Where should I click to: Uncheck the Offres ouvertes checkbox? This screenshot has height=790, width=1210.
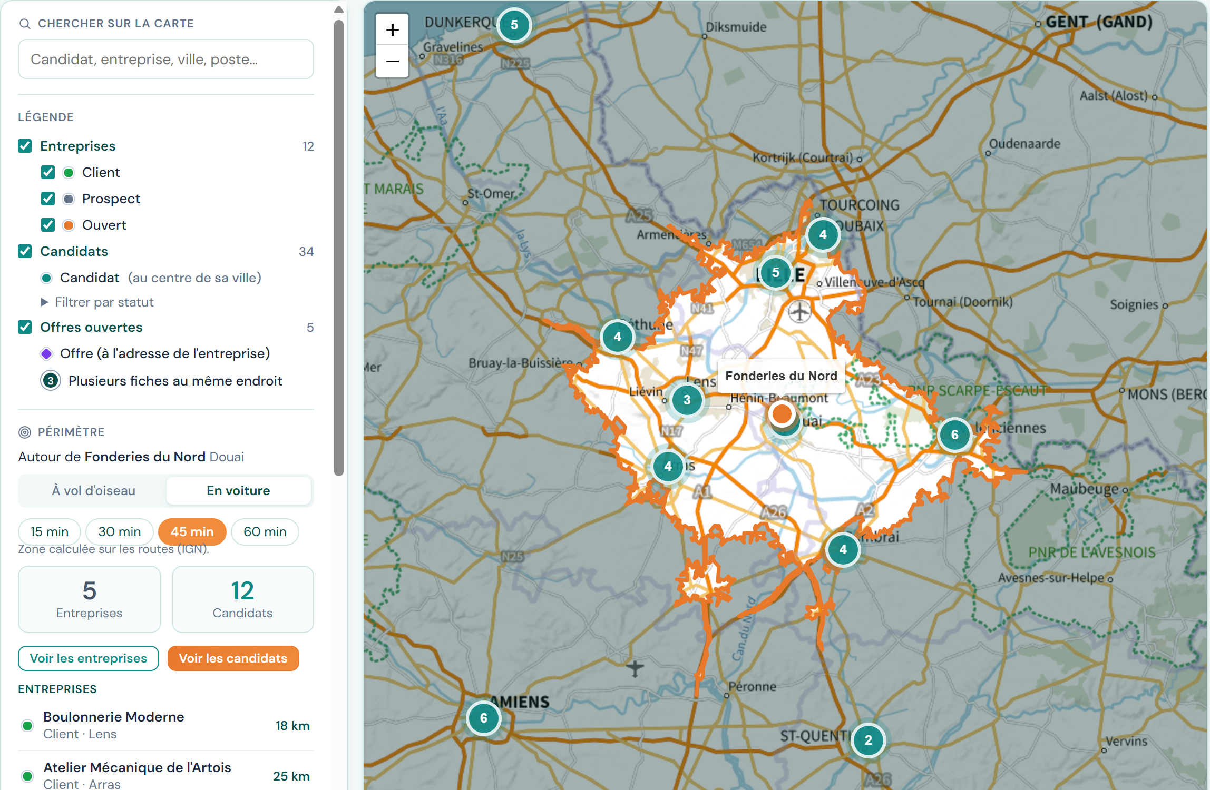[25, 327]
